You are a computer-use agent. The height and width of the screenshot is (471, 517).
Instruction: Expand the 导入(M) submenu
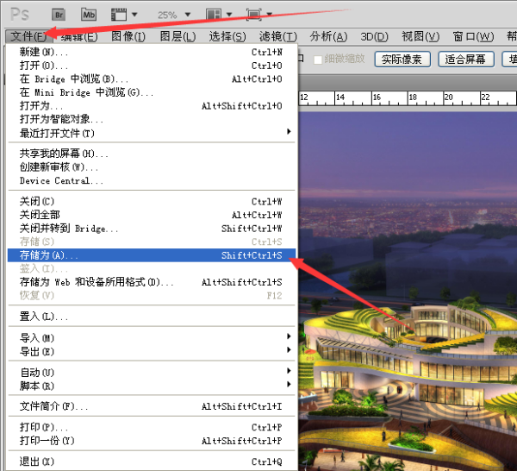tap(152, 337)
